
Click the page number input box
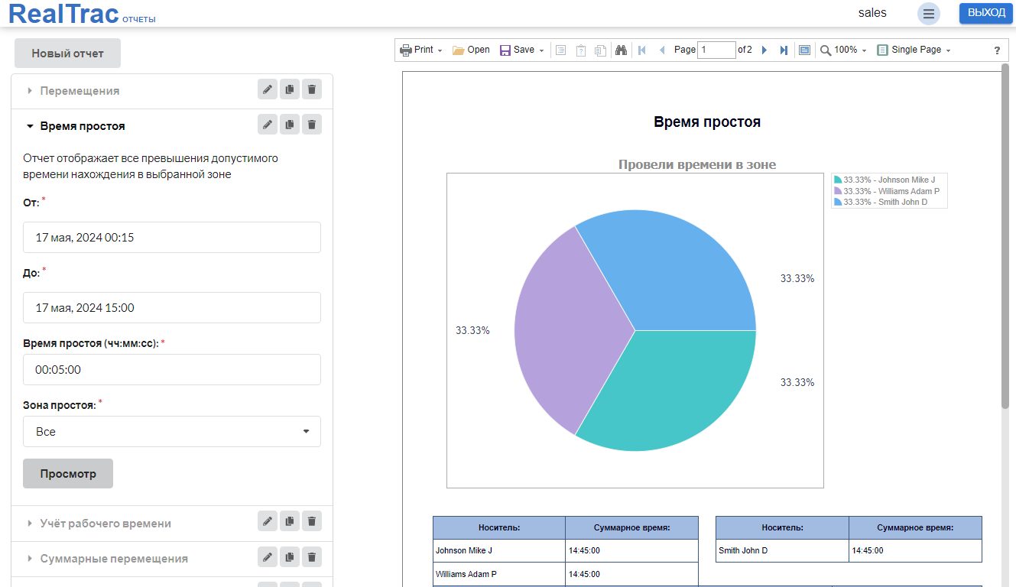pos(716,50)
